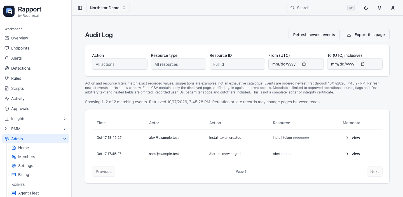The height and width of the screenshot is (197, 403).
Task: Open the To date calendar picker icon
Action: tap(363, 64)
